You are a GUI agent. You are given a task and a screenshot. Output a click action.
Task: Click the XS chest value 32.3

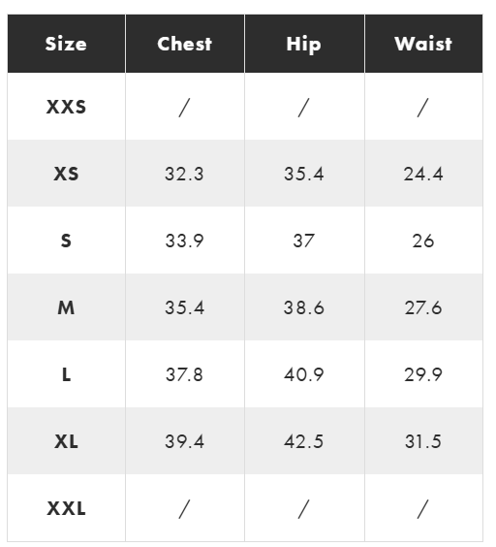184,174
